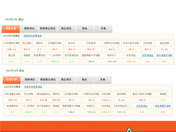176x132 pixels.
Task: Click the green logo in the orange footer
Action: (129, 130)
